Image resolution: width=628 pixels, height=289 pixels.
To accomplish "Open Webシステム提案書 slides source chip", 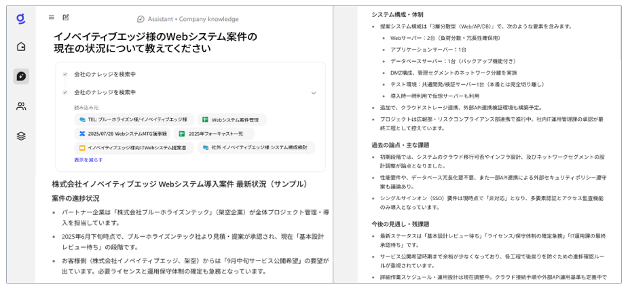I will (133, 147).
